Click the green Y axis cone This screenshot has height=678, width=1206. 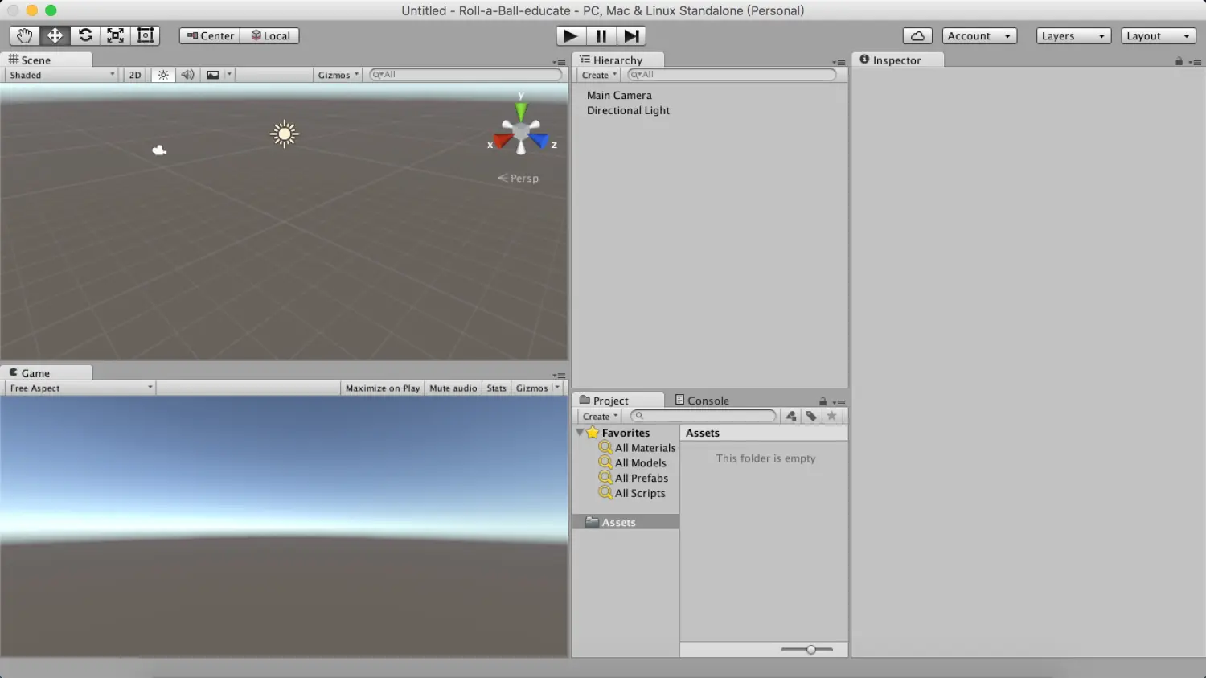point(521,111)
